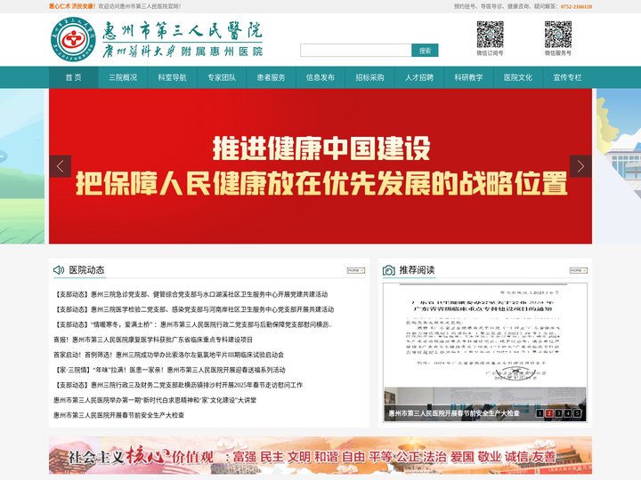The image size is (641, 480).
Task: Open news 开展春节前安全生产大检查 in list
Action: [x=119, y=415]
